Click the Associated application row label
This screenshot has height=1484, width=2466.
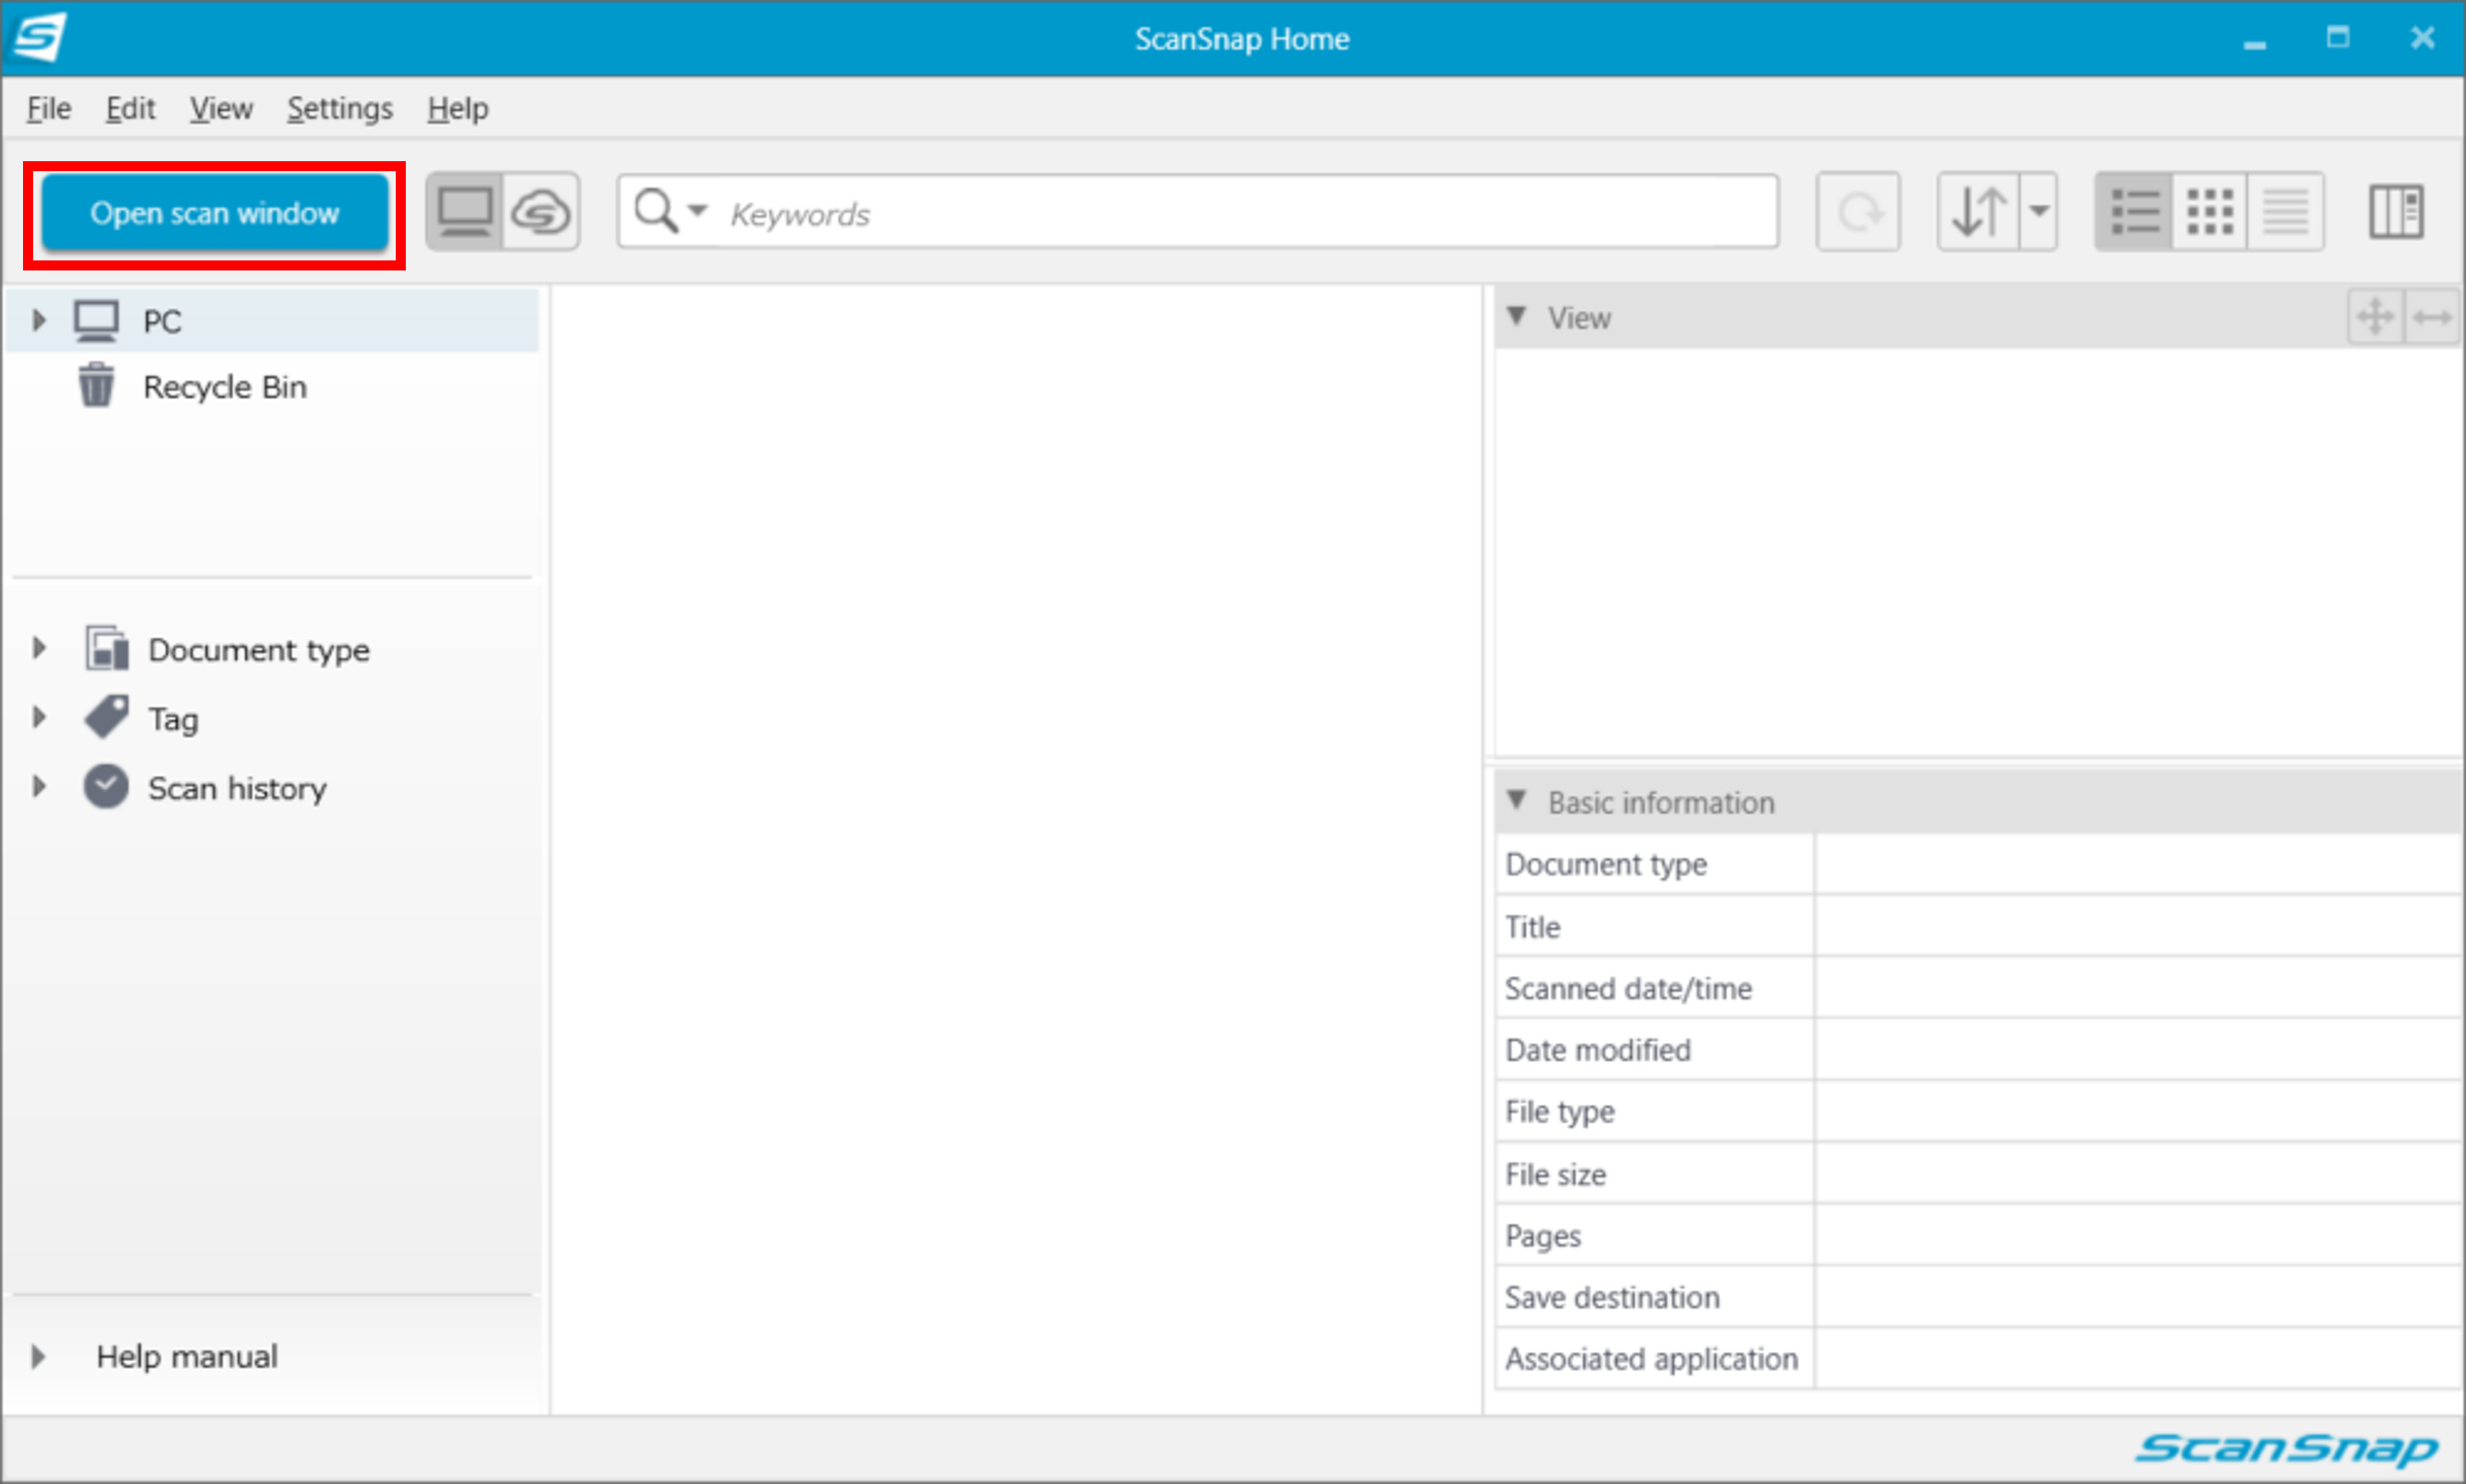pyautogui.click(x=1652, y=1359)
